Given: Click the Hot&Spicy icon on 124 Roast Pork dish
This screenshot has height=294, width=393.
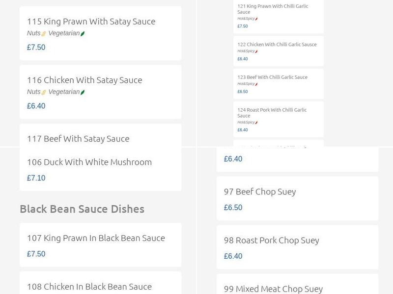Looking at the screenshot, I should [256, 122].
